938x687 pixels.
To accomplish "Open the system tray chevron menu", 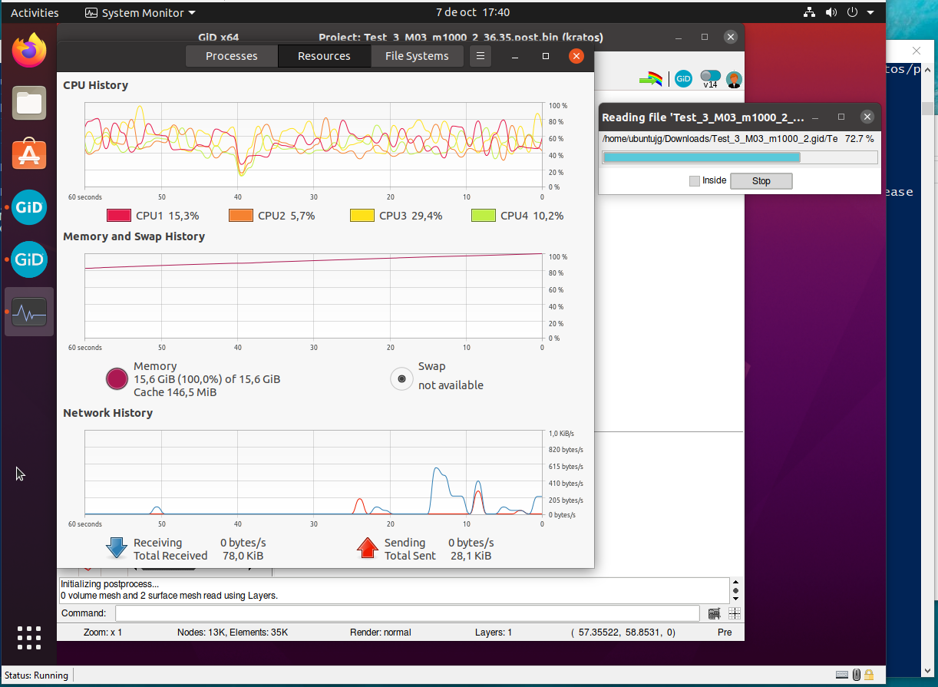I will tap(870, 12).
